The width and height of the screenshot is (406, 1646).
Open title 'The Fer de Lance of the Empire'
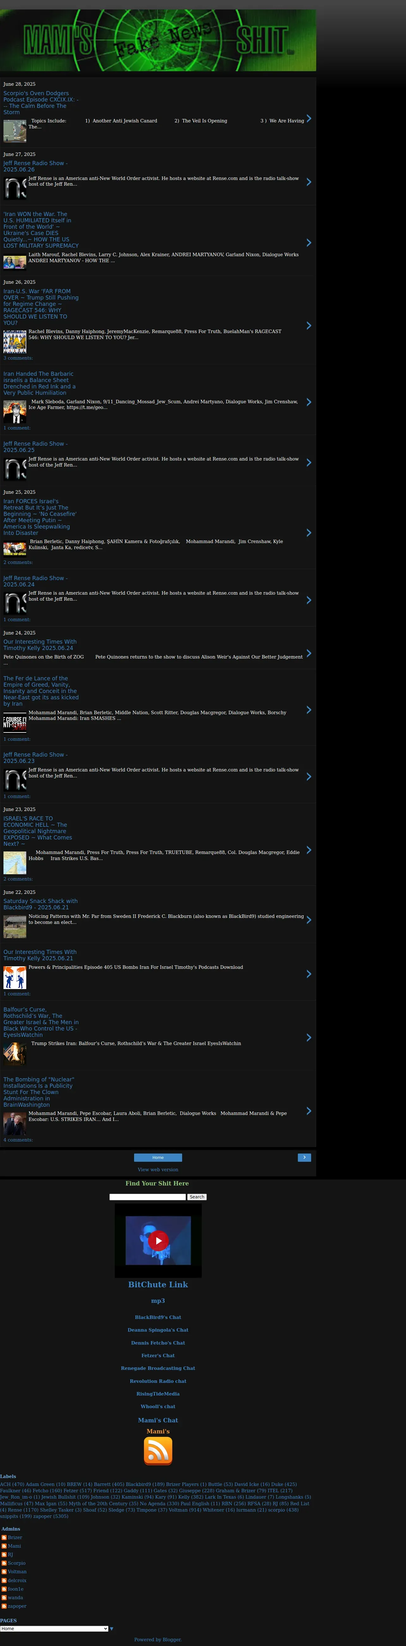(41, 691)
